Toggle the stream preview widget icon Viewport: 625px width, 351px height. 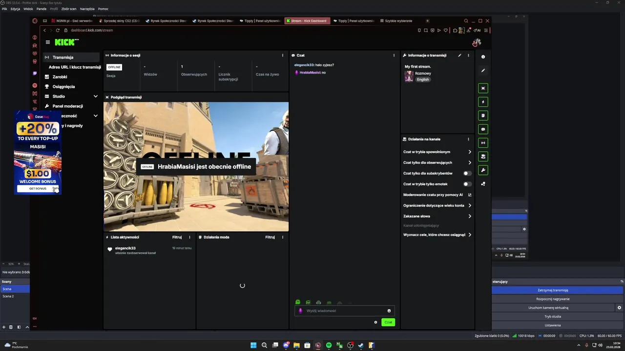(x=483, y=88)
